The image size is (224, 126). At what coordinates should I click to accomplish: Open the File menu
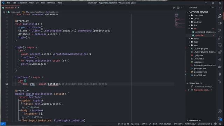8,3
